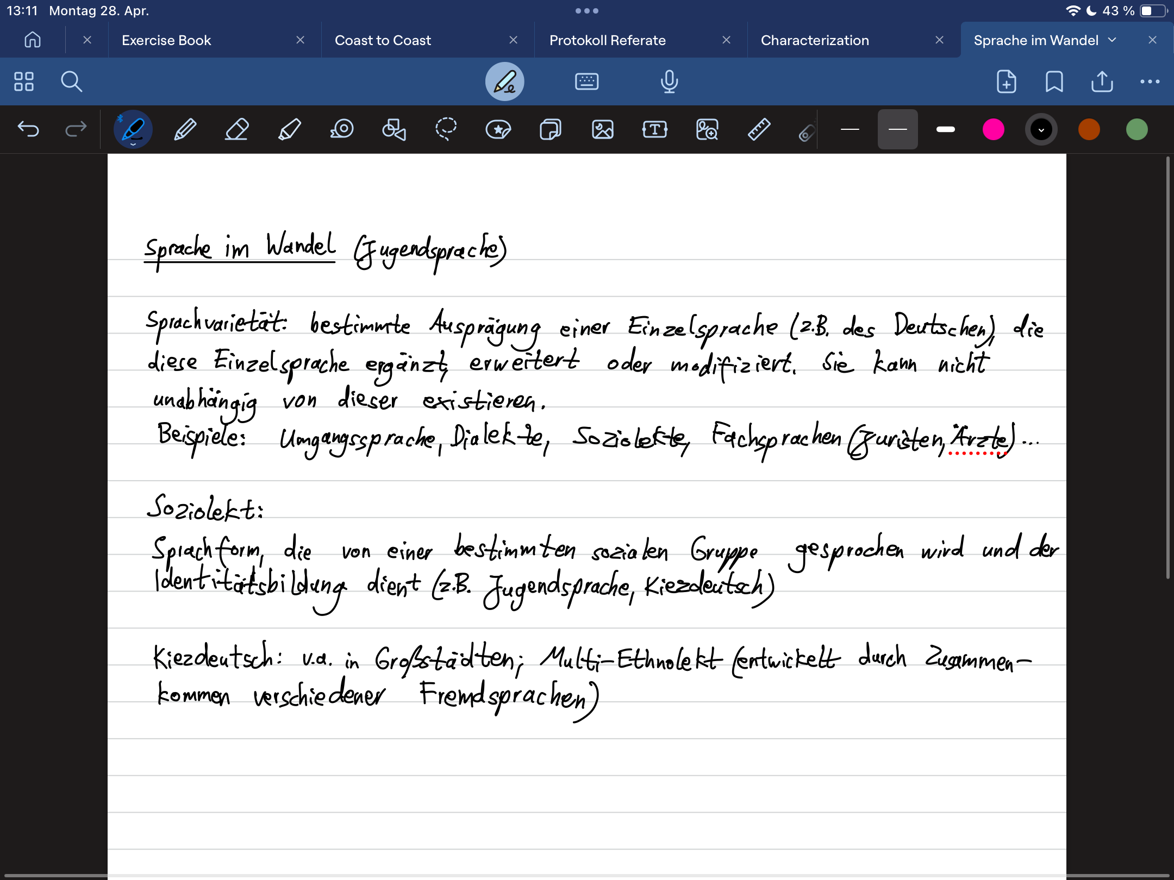Select the highlighter tool
Image resolution: width=1174 pixels, height=880 pixels.
289,129
